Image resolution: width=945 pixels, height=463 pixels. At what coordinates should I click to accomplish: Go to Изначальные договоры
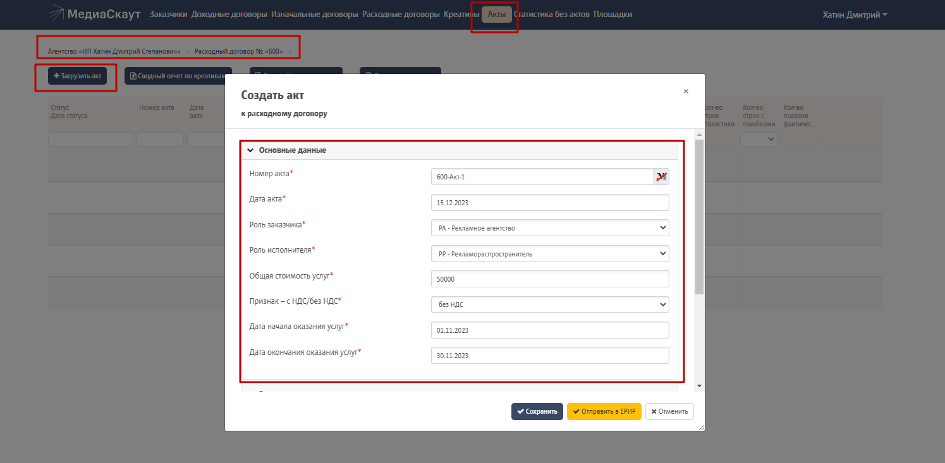tap(315, 14)
